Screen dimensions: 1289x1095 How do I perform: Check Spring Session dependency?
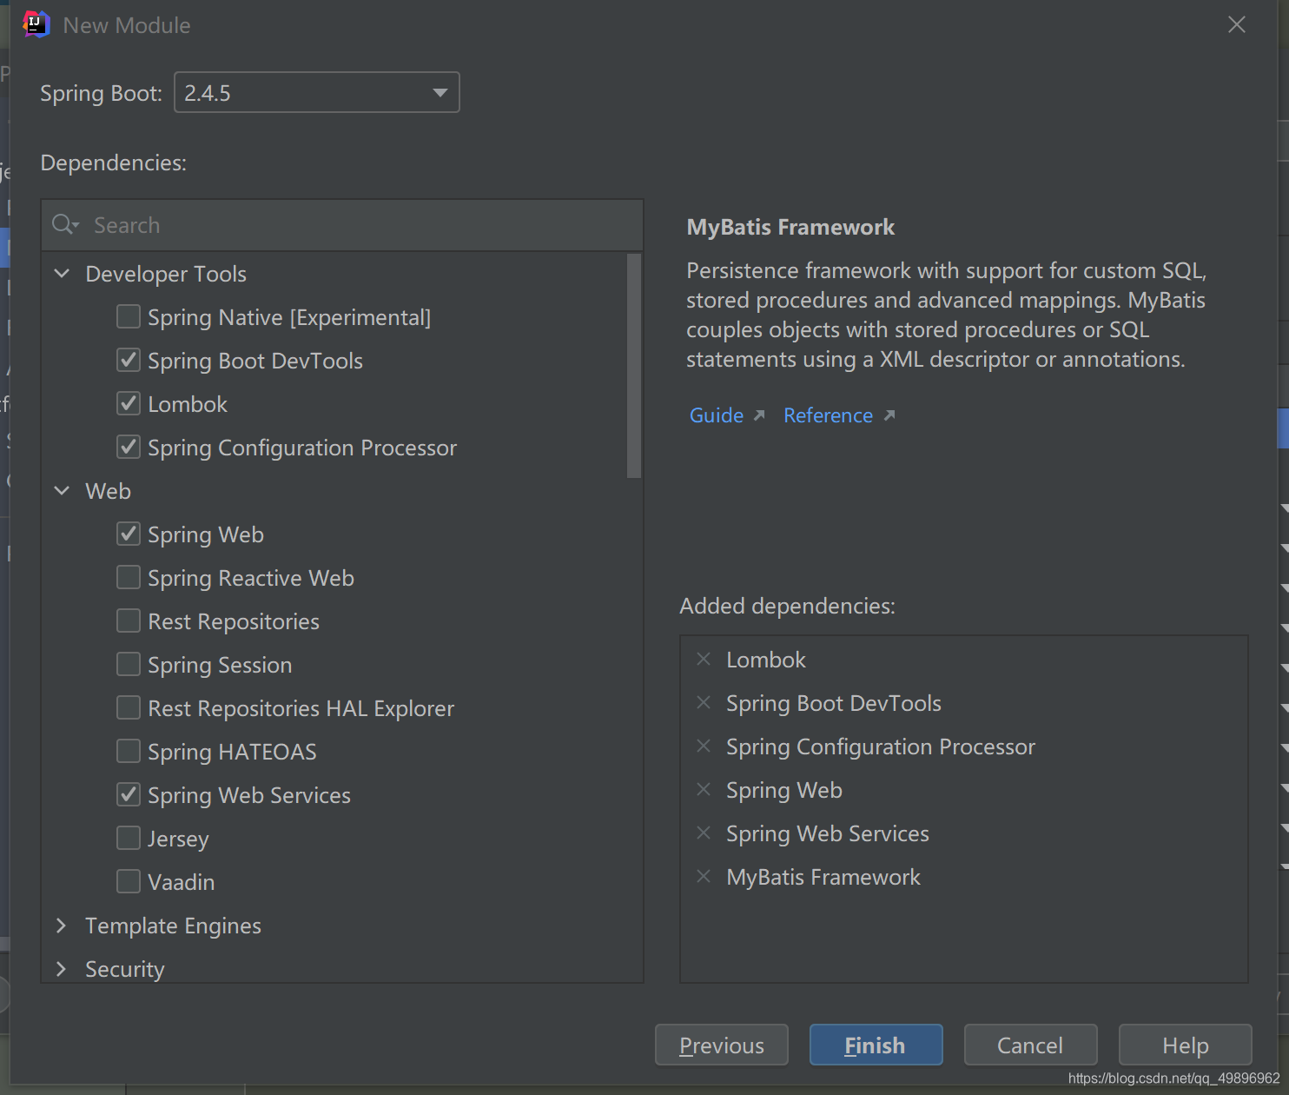pos(129,664)
